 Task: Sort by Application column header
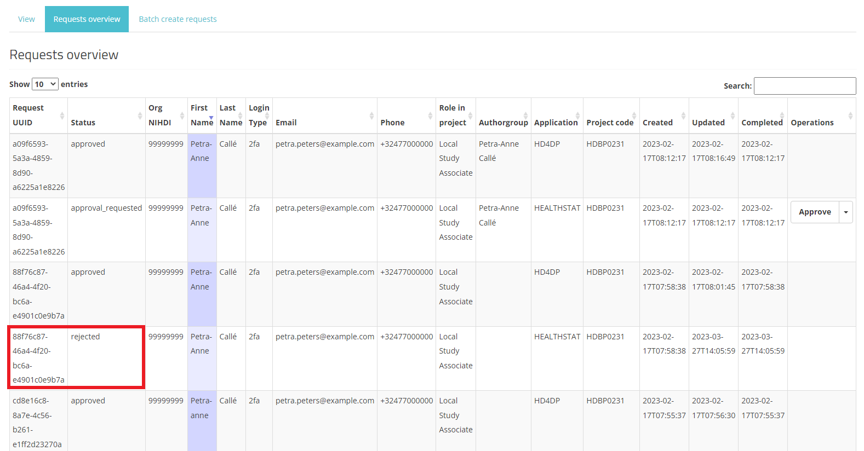556,123
